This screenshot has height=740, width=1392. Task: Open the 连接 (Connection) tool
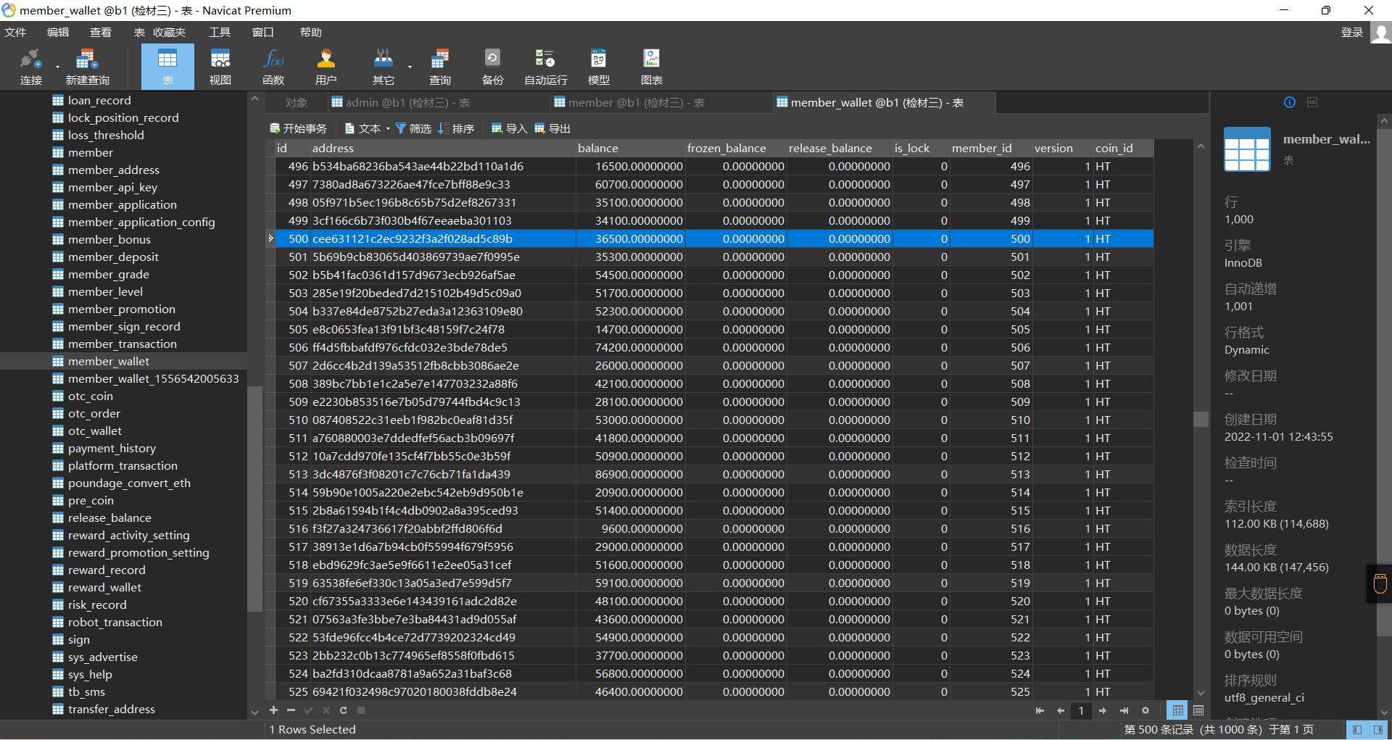31,67
